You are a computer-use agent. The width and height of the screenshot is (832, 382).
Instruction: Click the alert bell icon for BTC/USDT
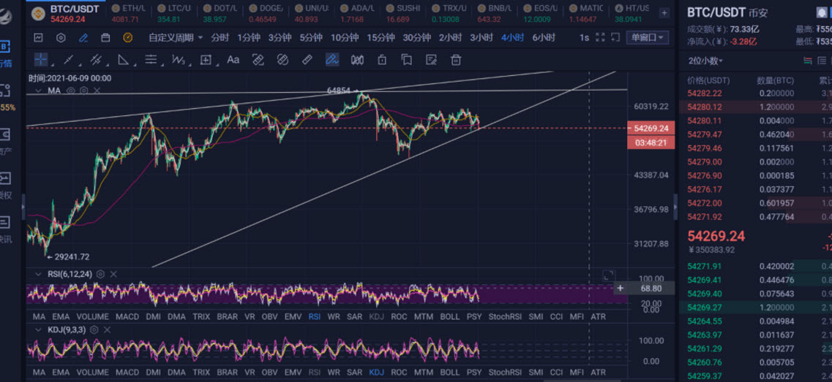823,12
